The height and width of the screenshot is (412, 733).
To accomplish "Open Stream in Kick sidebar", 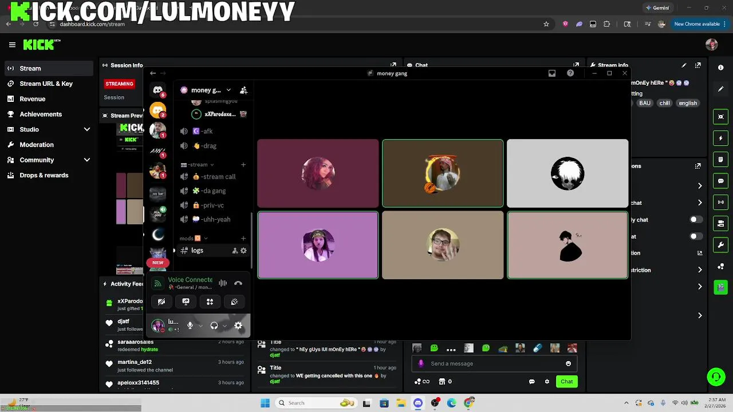I will 49,68.
